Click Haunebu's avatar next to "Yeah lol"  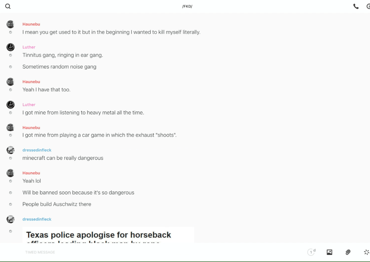(10, 173)
